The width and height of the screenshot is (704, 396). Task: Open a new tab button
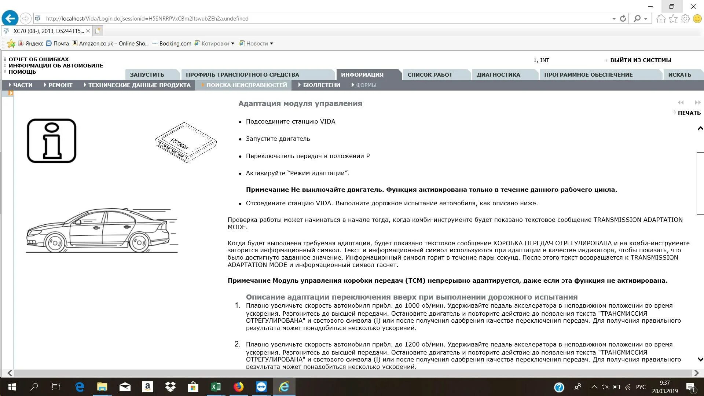(x=98, y=31)
